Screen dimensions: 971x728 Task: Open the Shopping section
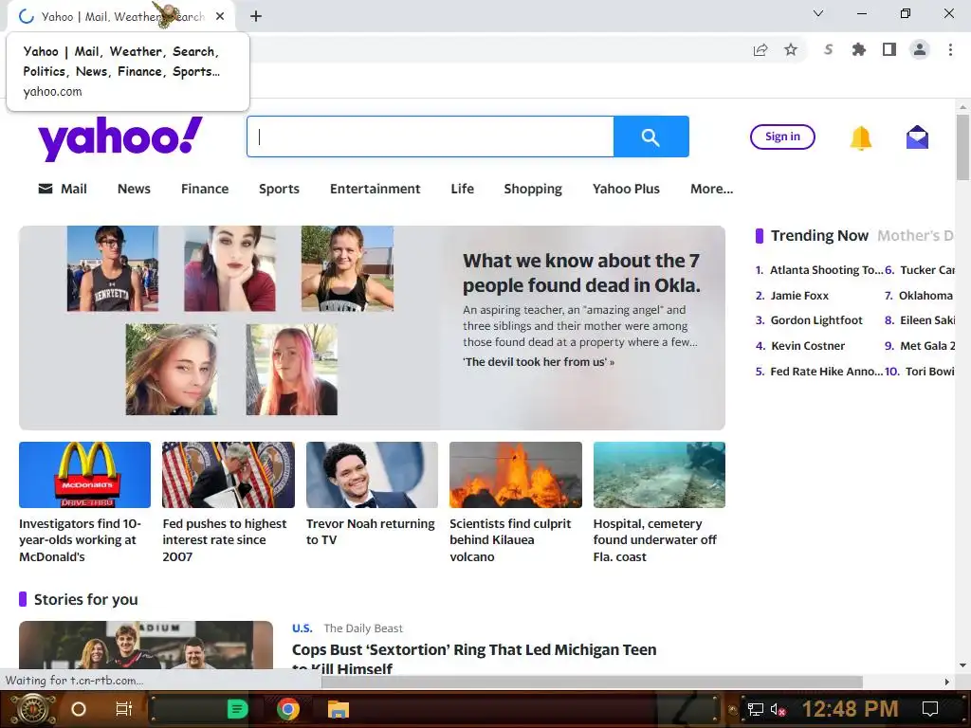pyautogui.click(x=533, y=189)
